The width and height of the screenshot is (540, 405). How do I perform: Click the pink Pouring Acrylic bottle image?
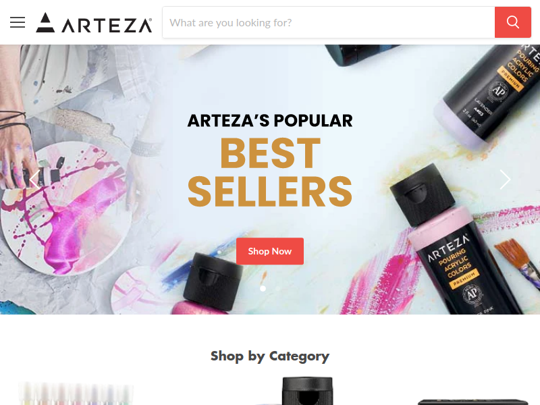[454, 241]
